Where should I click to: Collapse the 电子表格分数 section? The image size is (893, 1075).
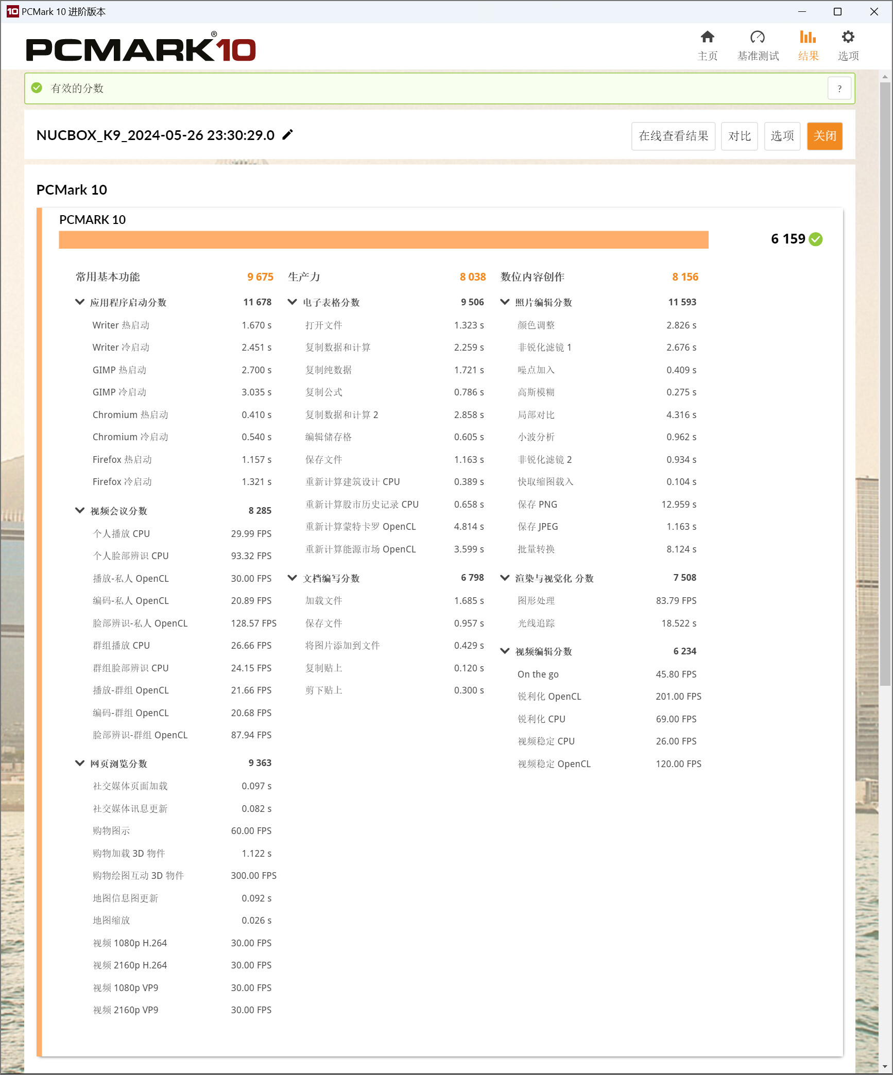293,302
